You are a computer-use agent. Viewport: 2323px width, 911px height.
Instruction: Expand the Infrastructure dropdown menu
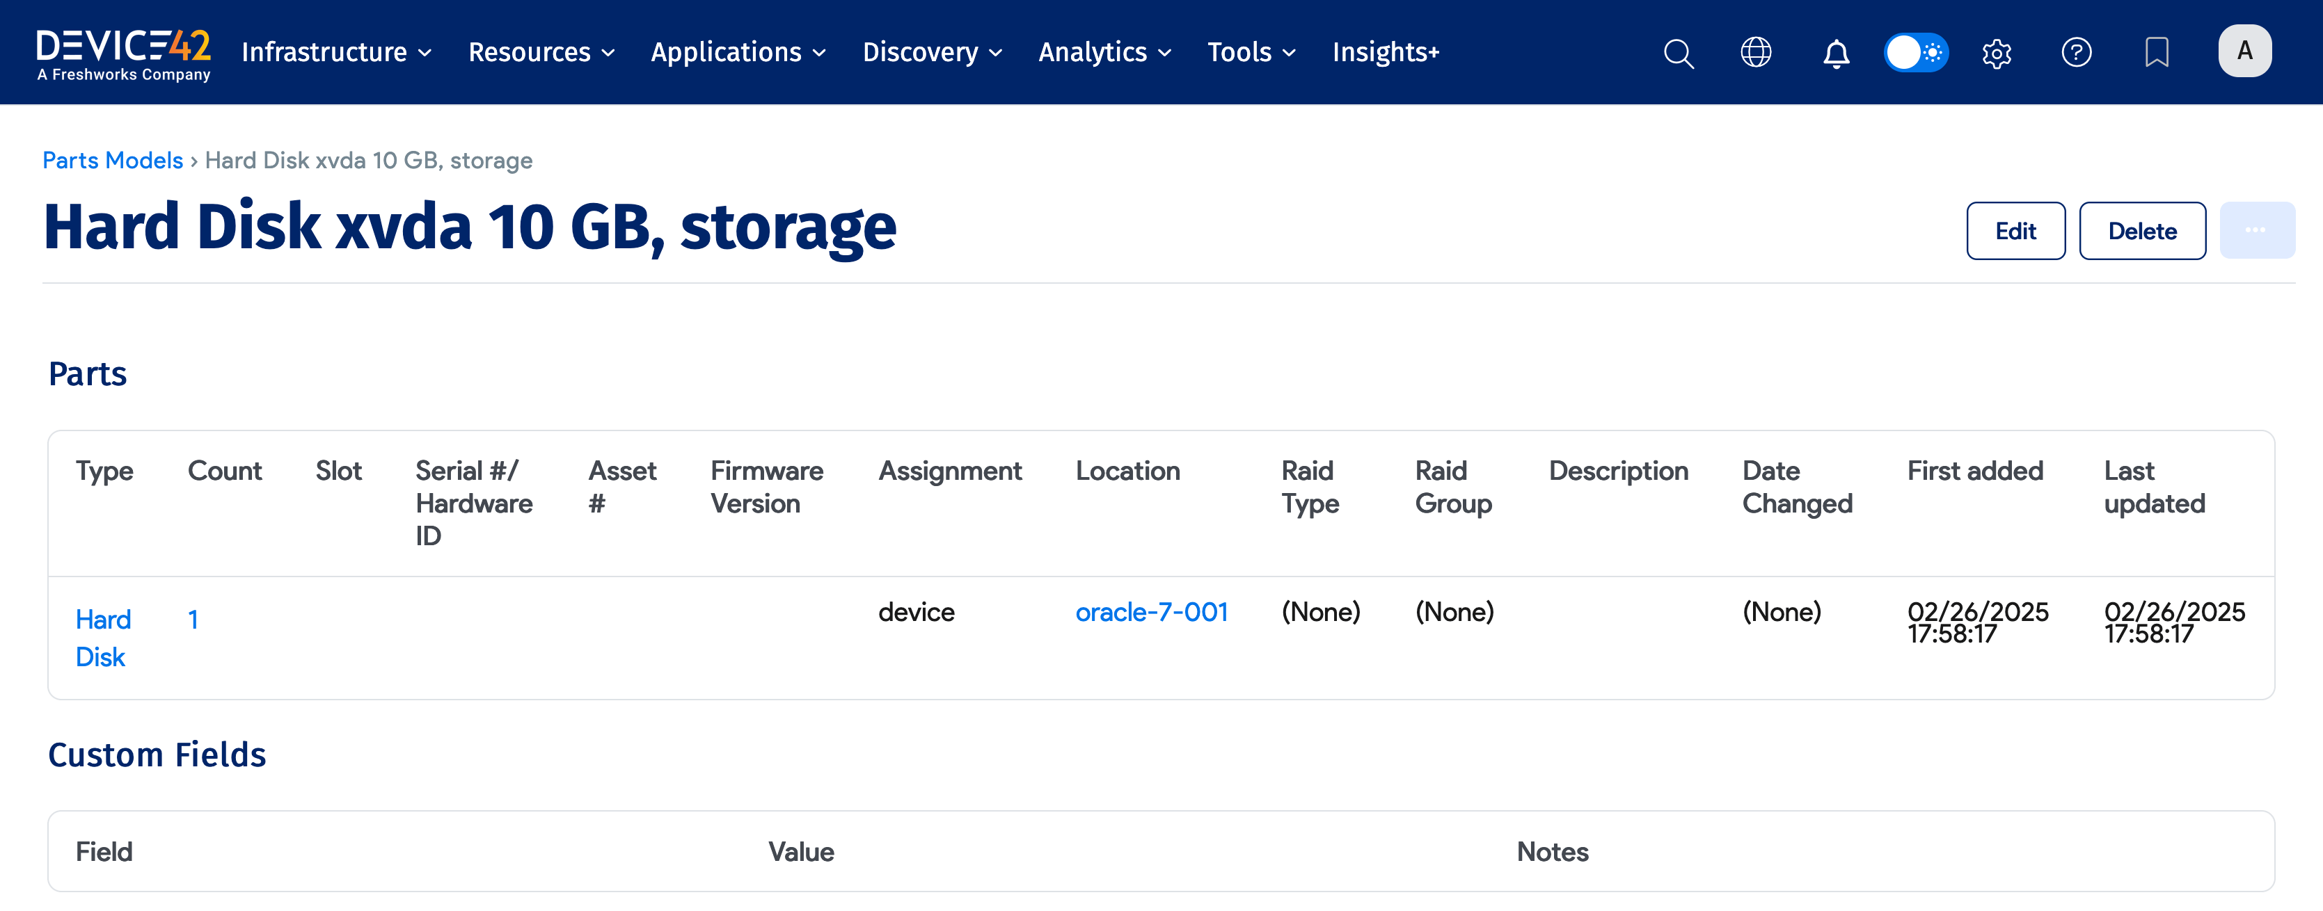click(336, 52)
